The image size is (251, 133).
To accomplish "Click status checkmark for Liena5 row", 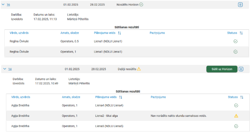I will coord(236,126).
